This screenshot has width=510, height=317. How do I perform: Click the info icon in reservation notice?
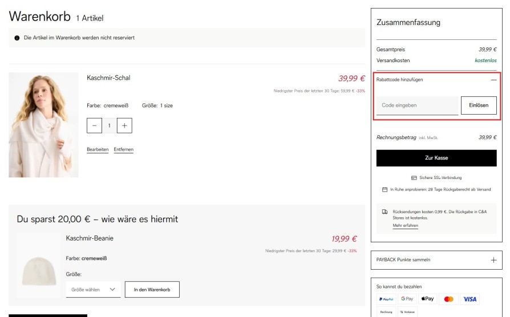pyautogui.click(x=17, y=38)
